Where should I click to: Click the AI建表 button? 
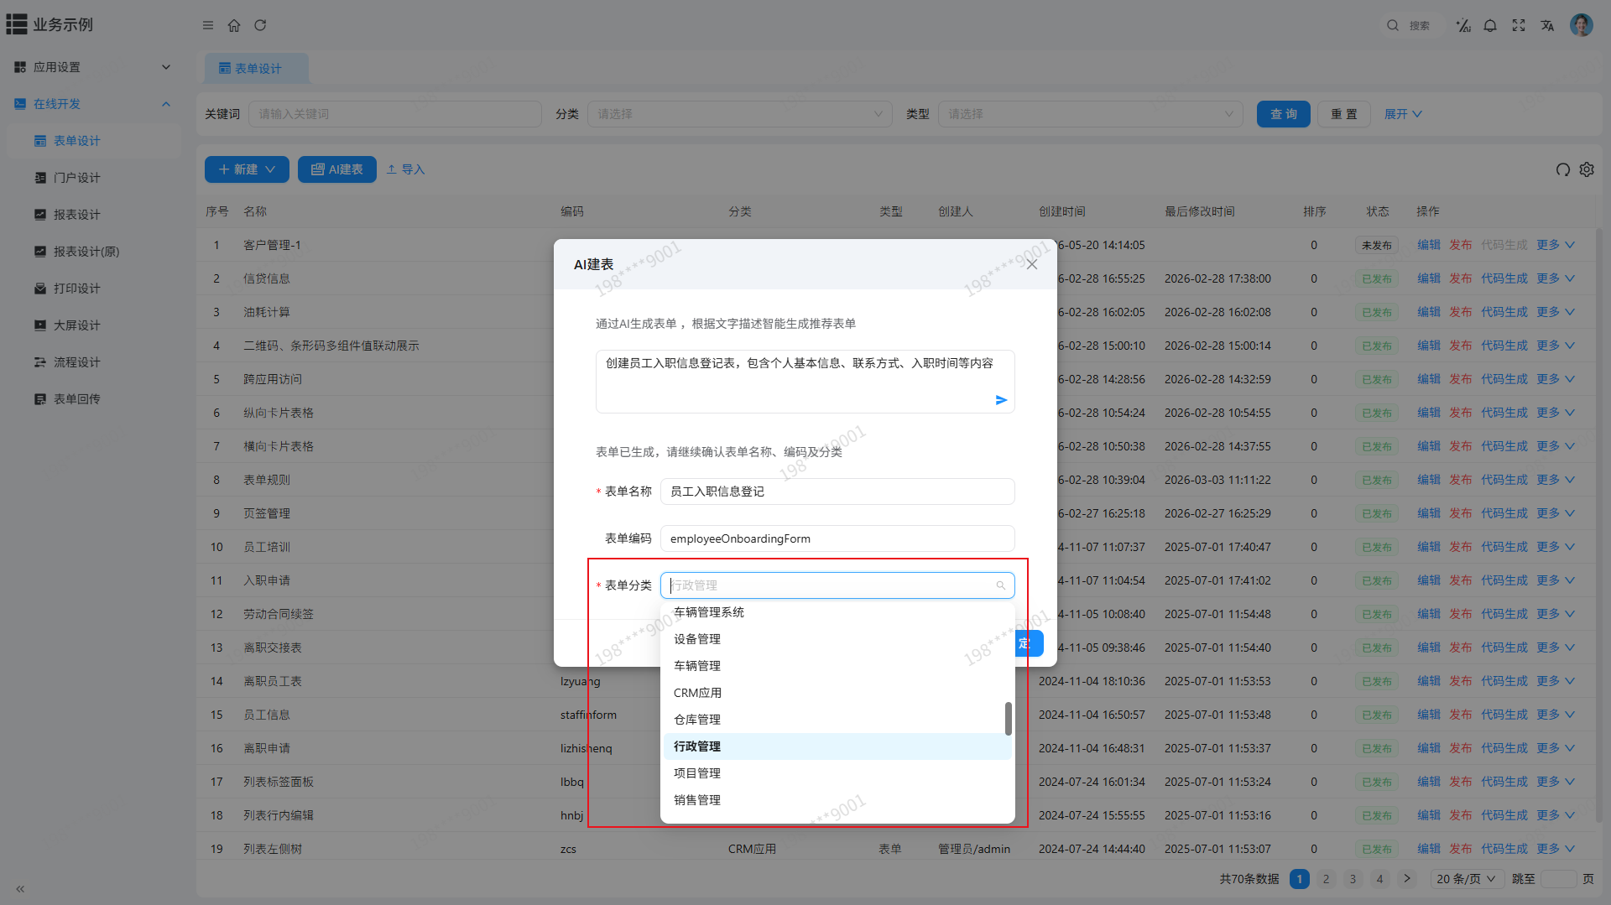click(x=337, y=169)
